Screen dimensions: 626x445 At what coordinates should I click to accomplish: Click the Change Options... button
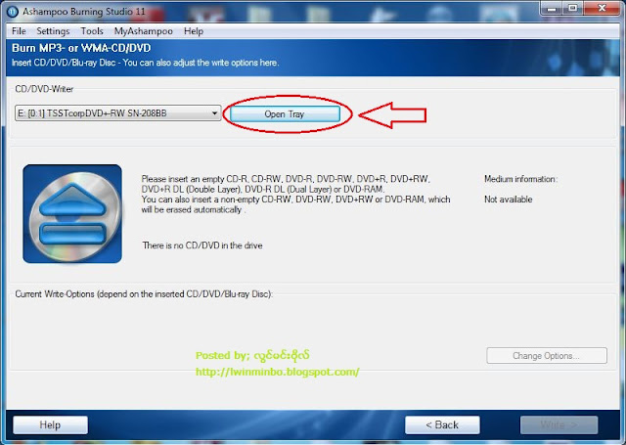tap(547, 356)
